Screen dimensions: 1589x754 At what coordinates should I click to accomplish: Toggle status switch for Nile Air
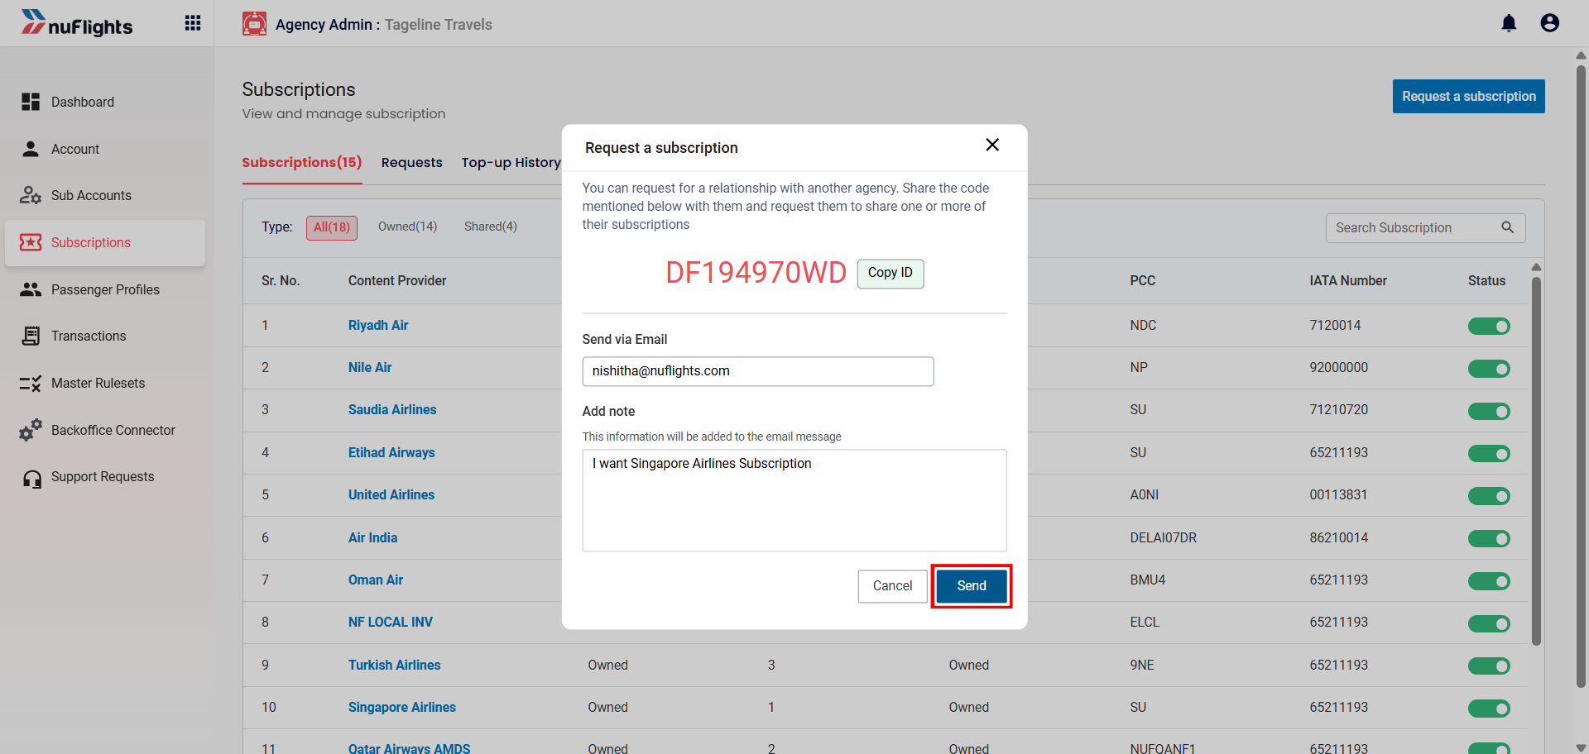point(1489,369)
